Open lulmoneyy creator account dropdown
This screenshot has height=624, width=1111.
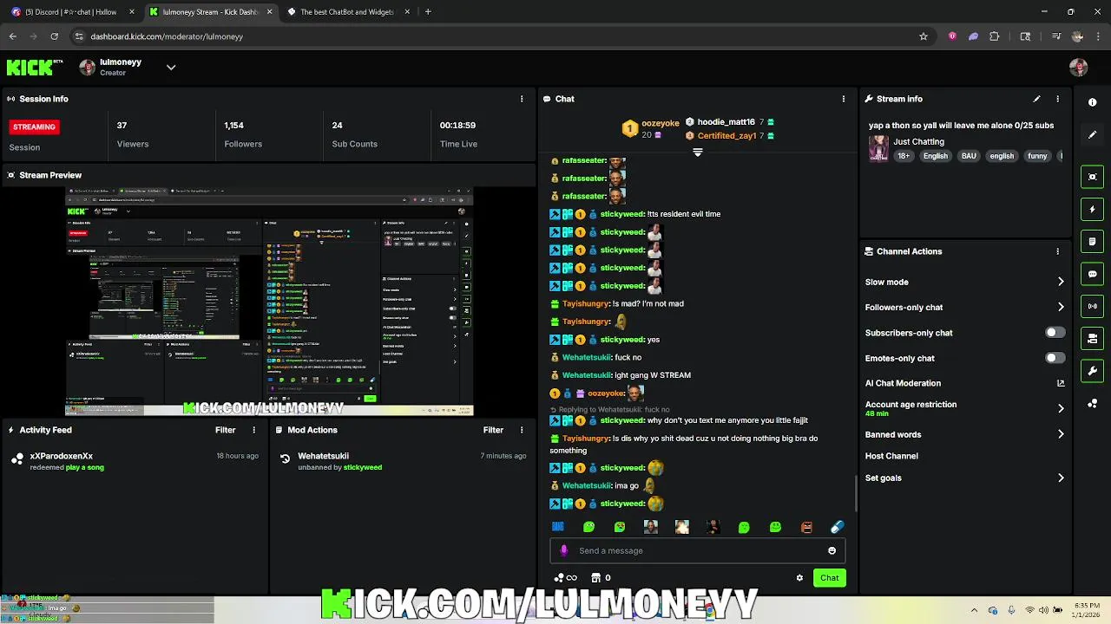click(x=171, y=68)
